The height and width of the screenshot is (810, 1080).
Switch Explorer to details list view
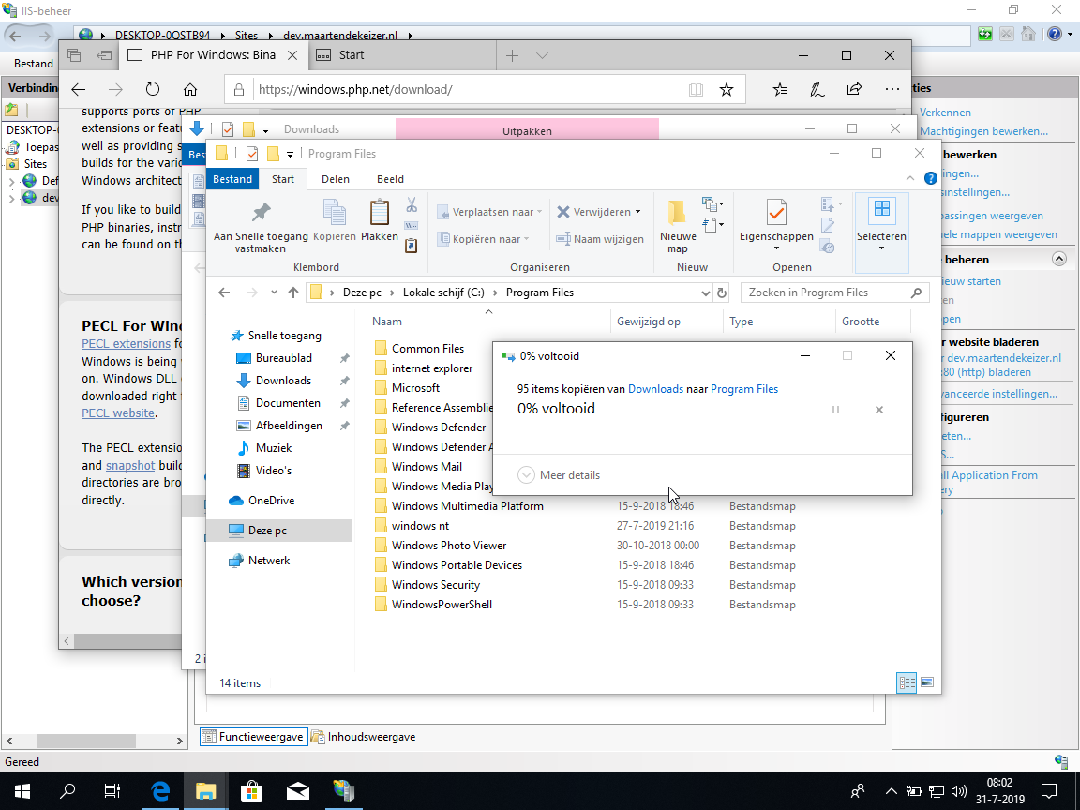[907, 682]
